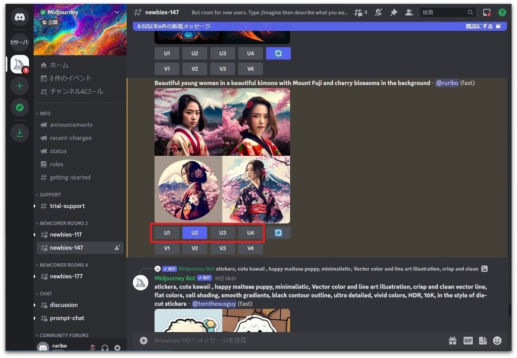Open the gift Nitro icon
Screen dimensions: 517x358
[x=453, y=340]
